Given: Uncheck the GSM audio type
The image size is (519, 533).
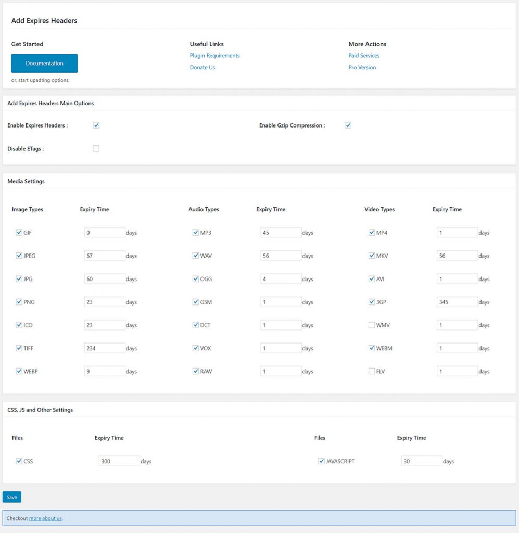Looking at the screenshot, I should point(195,302).
